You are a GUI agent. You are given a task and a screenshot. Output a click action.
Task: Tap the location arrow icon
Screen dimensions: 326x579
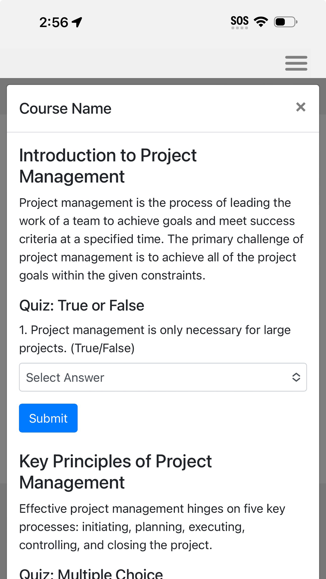77,22
